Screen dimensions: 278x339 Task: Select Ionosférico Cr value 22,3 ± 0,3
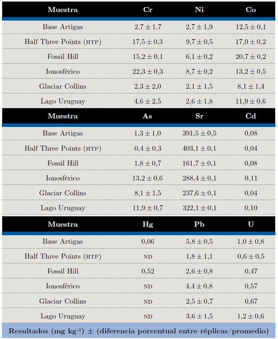[148, 72]
